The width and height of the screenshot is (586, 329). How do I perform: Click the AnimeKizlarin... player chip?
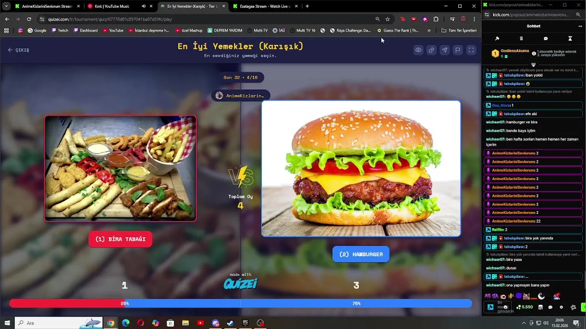(240, 96)
